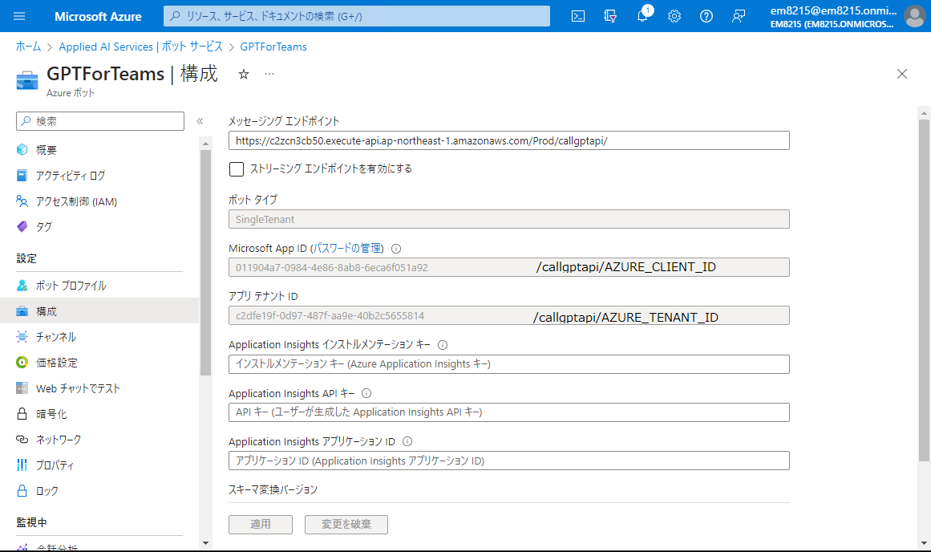Click the sidebar scrollbar down arrow
Image resolution: width=931 pixels, height=552 pixels.
coord(205,542)
